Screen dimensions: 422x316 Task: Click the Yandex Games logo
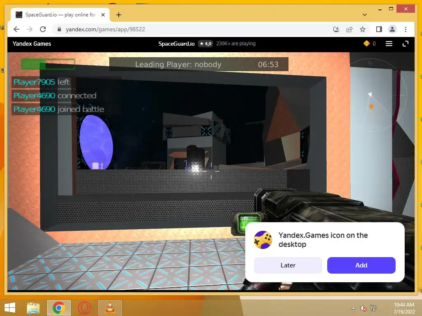32,44
